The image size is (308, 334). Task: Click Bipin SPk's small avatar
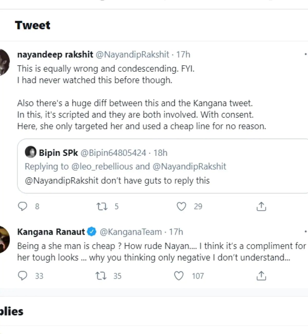[x=31, y=152]
